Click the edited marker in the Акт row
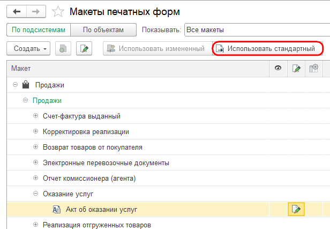The image size is (330, 229). [x=296, y=209]
